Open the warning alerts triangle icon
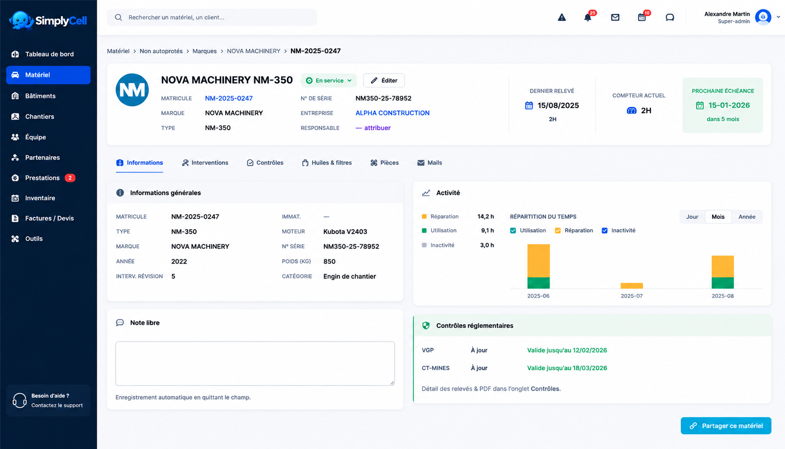 pyautogui.click(x=562, y=18)
